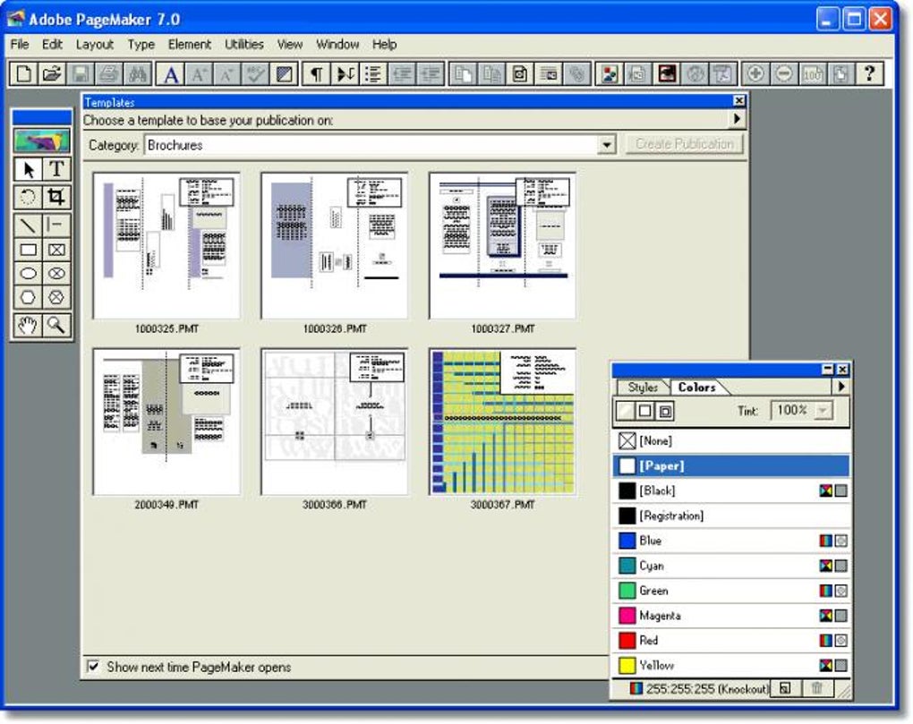
Task: Close the Templates palette
Action: coord(738,101)
